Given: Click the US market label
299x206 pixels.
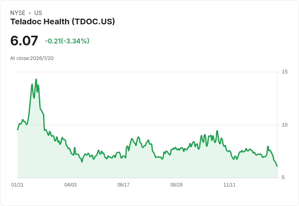Looking at the screenshot, I should pos(38,13).
